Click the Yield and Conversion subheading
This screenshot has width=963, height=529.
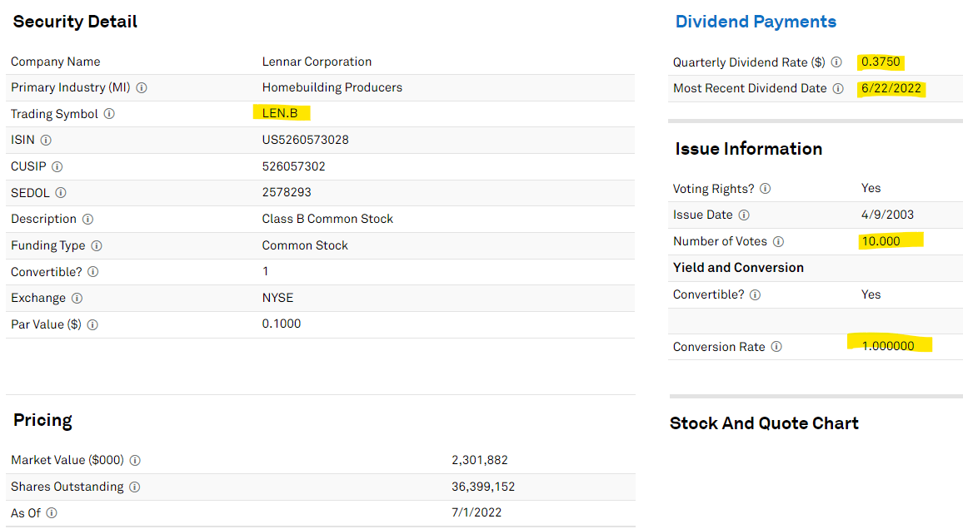coord(738,267)
